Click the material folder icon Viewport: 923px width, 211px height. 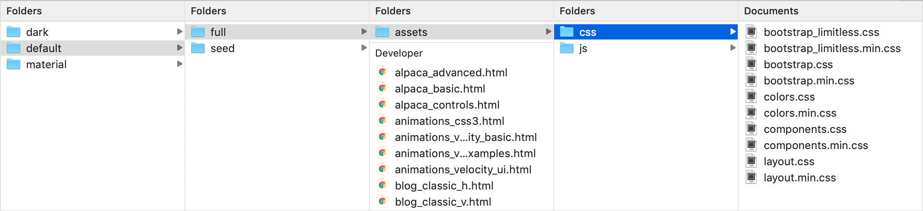(13, 64)
